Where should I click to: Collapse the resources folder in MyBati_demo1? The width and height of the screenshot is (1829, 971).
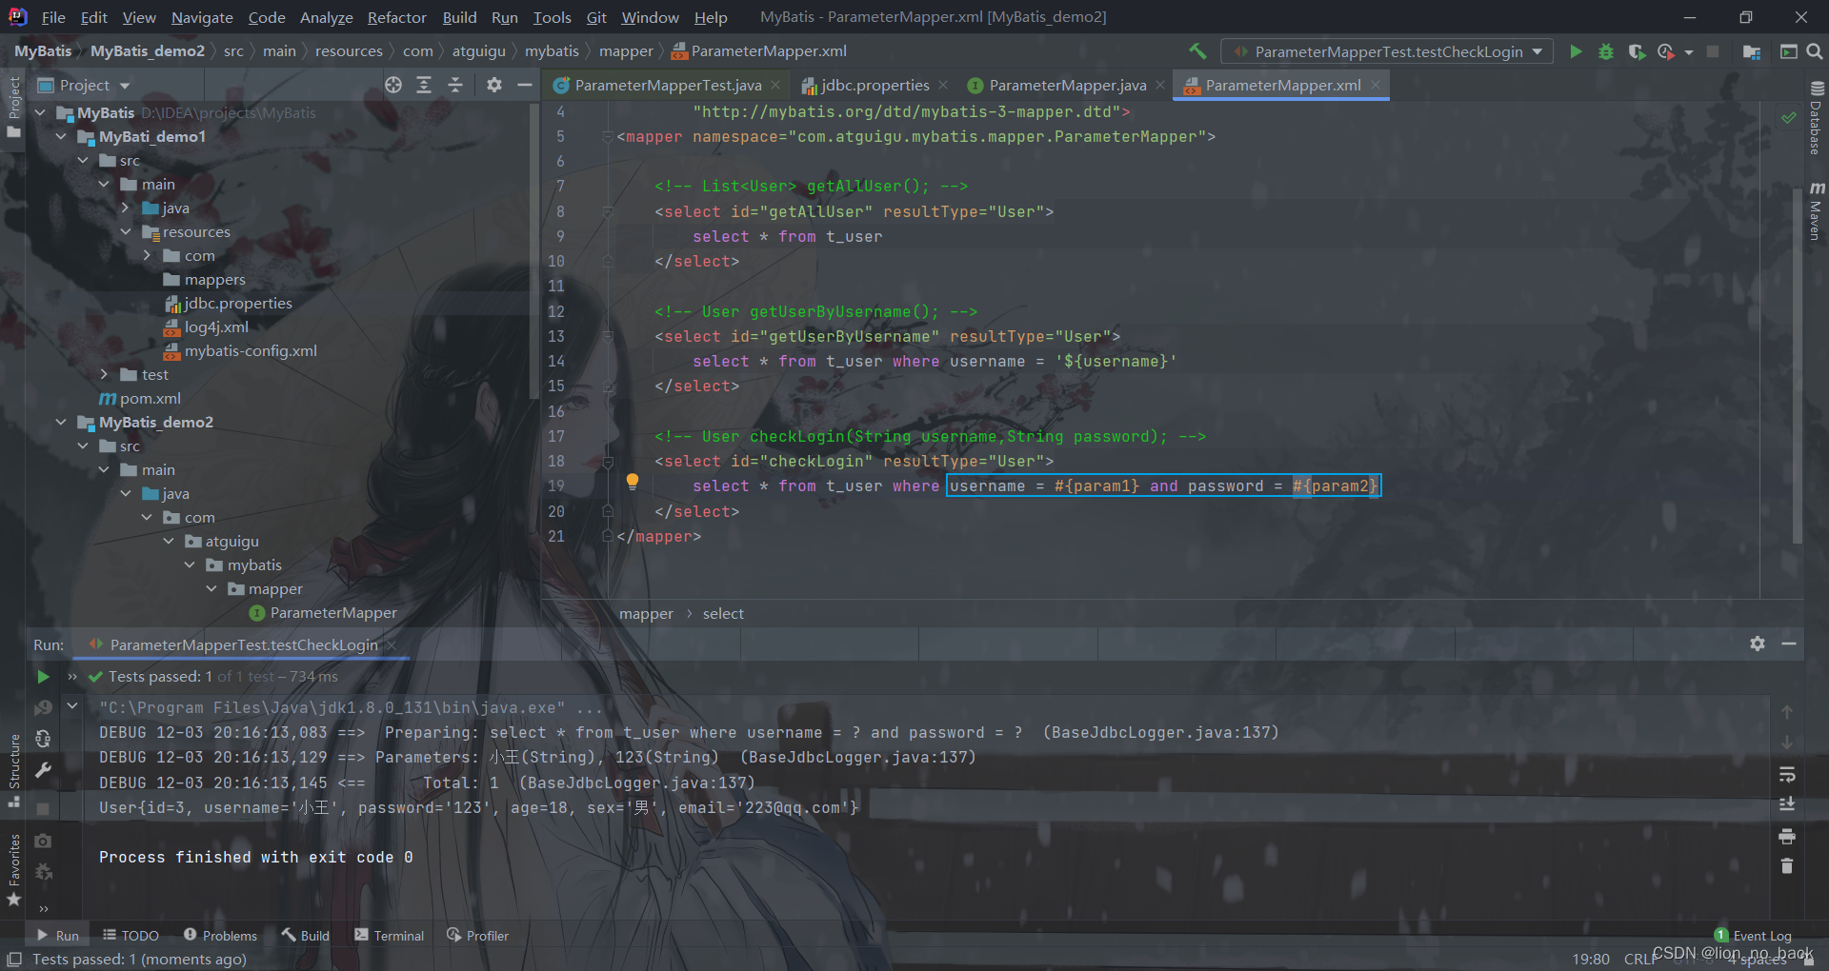click(x=125, y=231)
